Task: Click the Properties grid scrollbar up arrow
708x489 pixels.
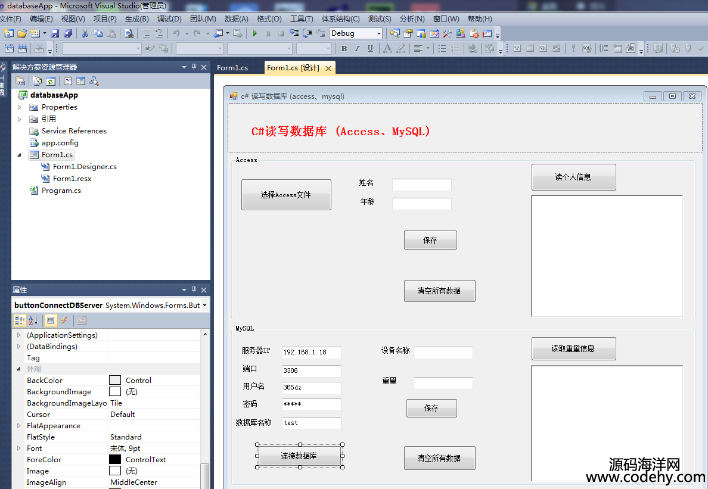Action: (x=205, y=334)
